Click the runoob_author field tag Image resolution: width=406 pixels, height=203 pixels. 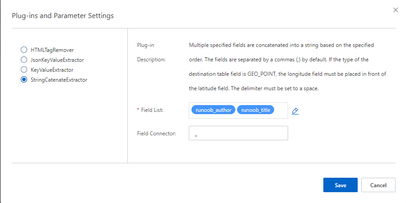point(213,110)
